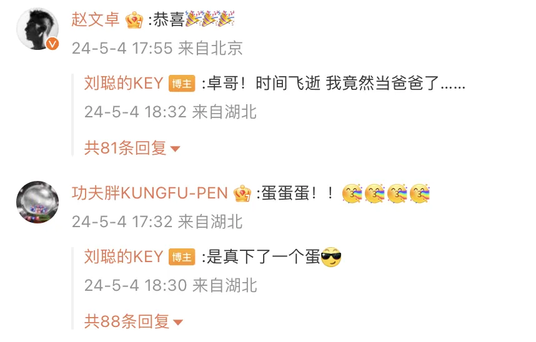
Task: Click the crown badge next to 赵文卓
Action: tap(134, 20)
